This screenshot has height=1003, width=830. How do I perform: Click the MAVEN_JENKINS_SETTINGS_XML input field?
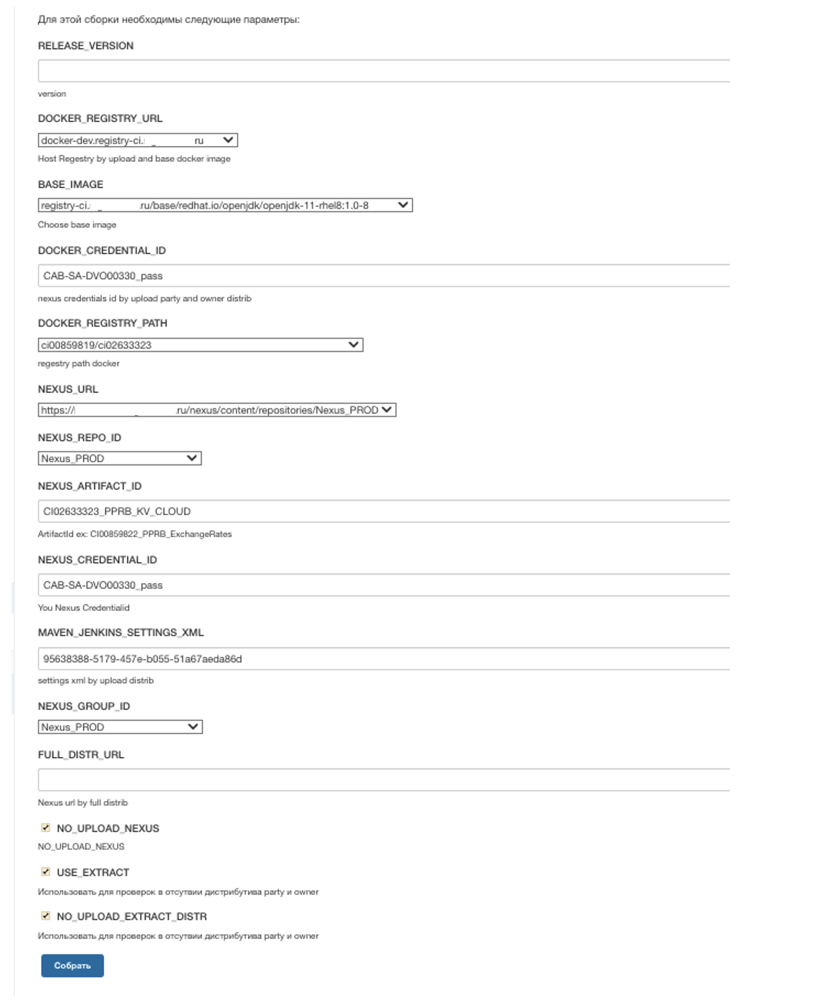(x=383, y=658)
